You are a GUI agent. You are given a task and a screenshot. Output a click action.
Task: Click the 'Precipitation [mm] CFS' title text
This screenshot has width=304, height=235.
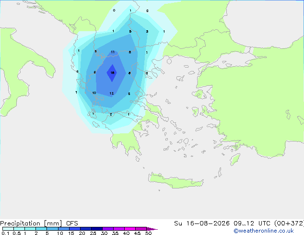tap(39, 223)
